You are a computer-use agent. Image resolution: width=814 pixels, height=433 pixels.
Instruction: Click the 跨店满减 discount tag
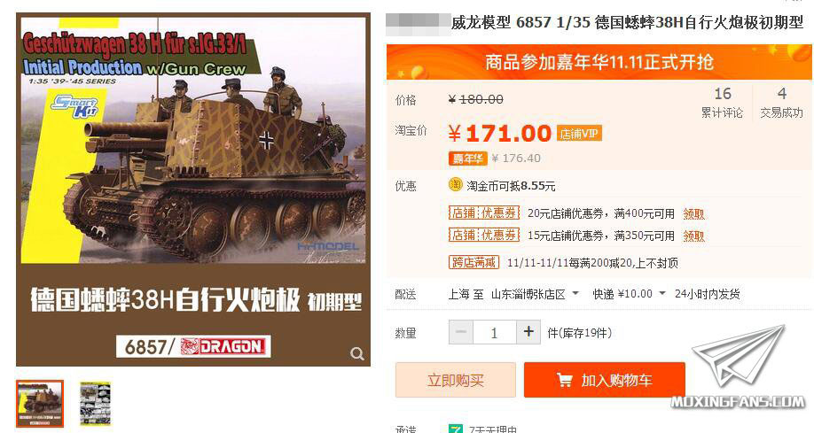(474, 262)
